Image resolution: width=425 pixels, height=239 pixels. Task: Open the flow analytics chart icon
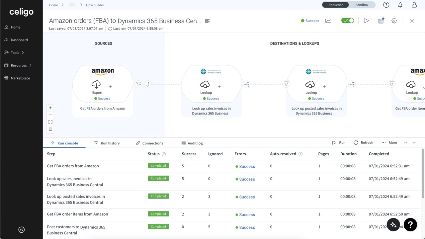click(x=328, y=21)
